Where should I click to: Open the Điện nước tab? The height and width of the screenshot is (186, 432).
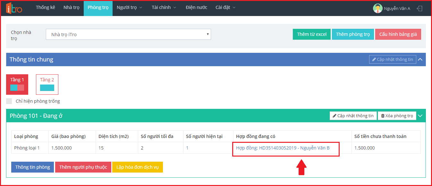pos(196,8)
